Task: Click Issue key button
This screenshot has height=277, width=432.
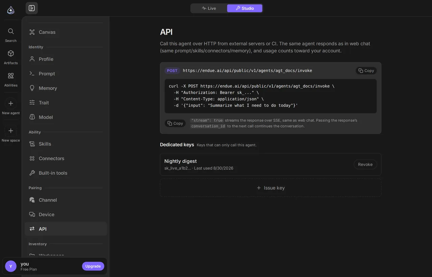Action: click(x=271, y=188)
